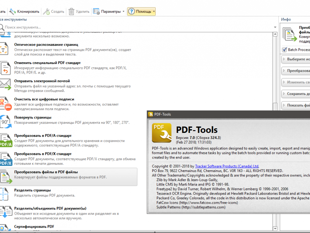Viewport: 310px width, 233px height.
Task: Click the rotate pages 90° icon
Action: click(x=6, y=122)
